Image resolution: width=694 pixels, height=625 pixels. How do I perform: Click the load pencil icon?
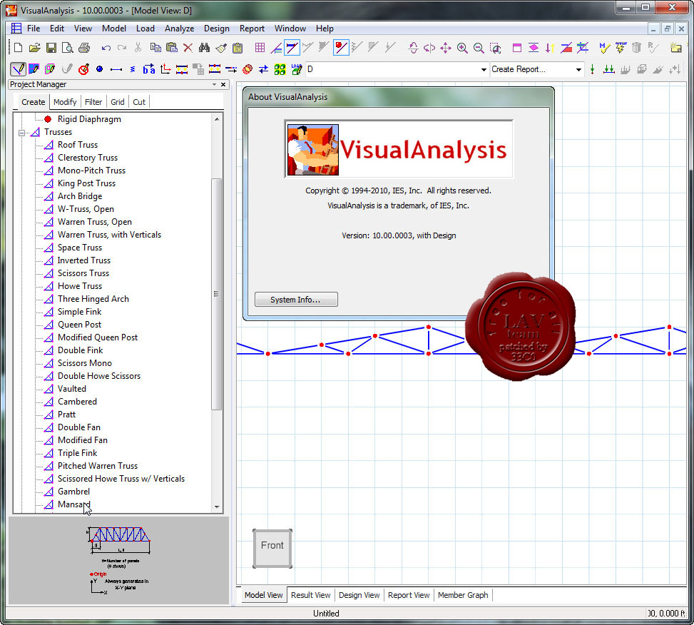[x=297, y=69]
